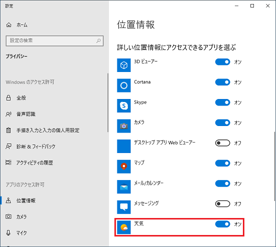
Task: Select 全般 in privacy sidebar
Action: tap(21, 97)
